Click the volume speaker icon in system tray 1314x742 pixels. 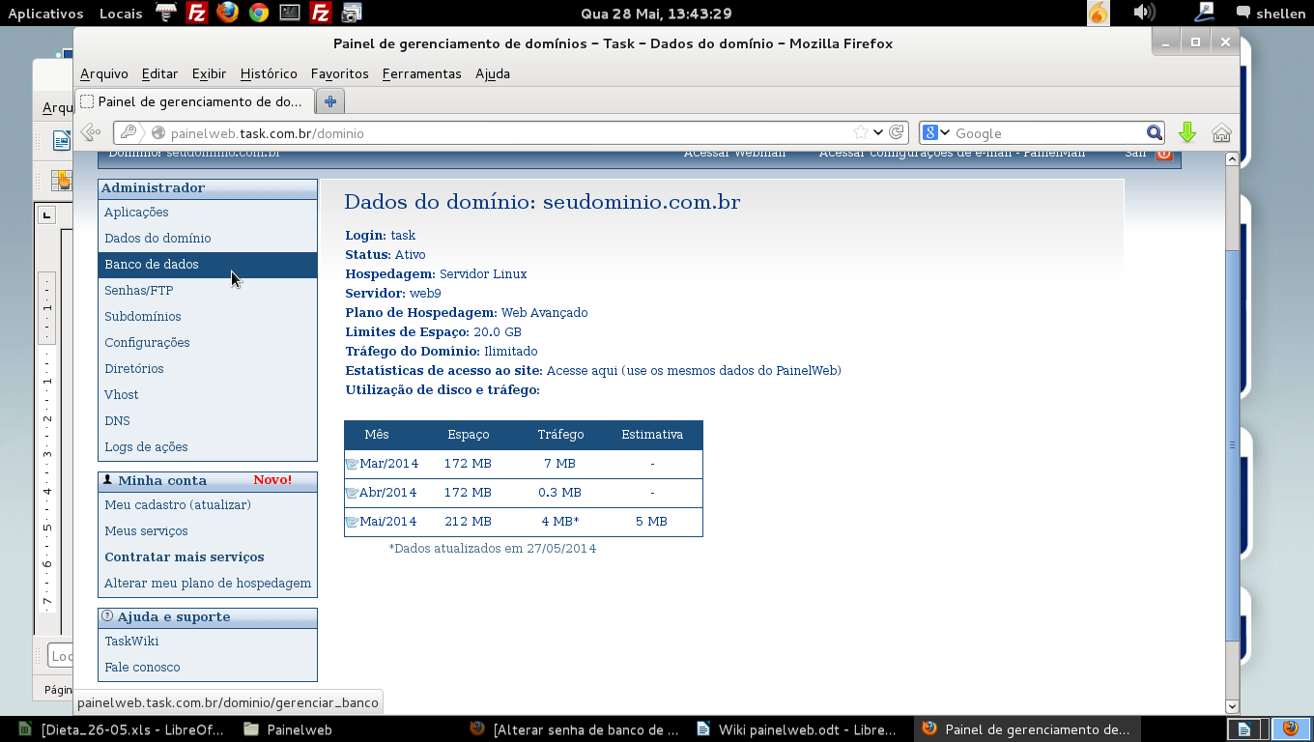[x=1144, y=13]
